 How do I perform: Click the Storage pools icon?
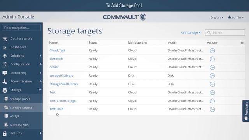click(6, 99)
